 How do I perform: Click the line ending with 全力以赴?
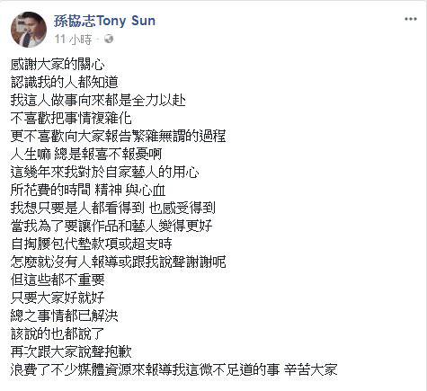98,101
